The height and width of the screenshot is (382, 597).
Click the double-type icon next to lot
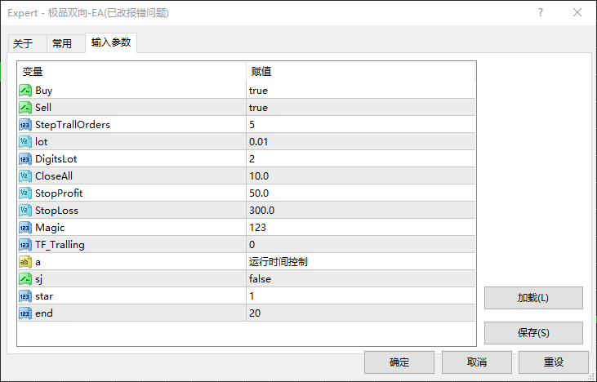tap(25, 142)
